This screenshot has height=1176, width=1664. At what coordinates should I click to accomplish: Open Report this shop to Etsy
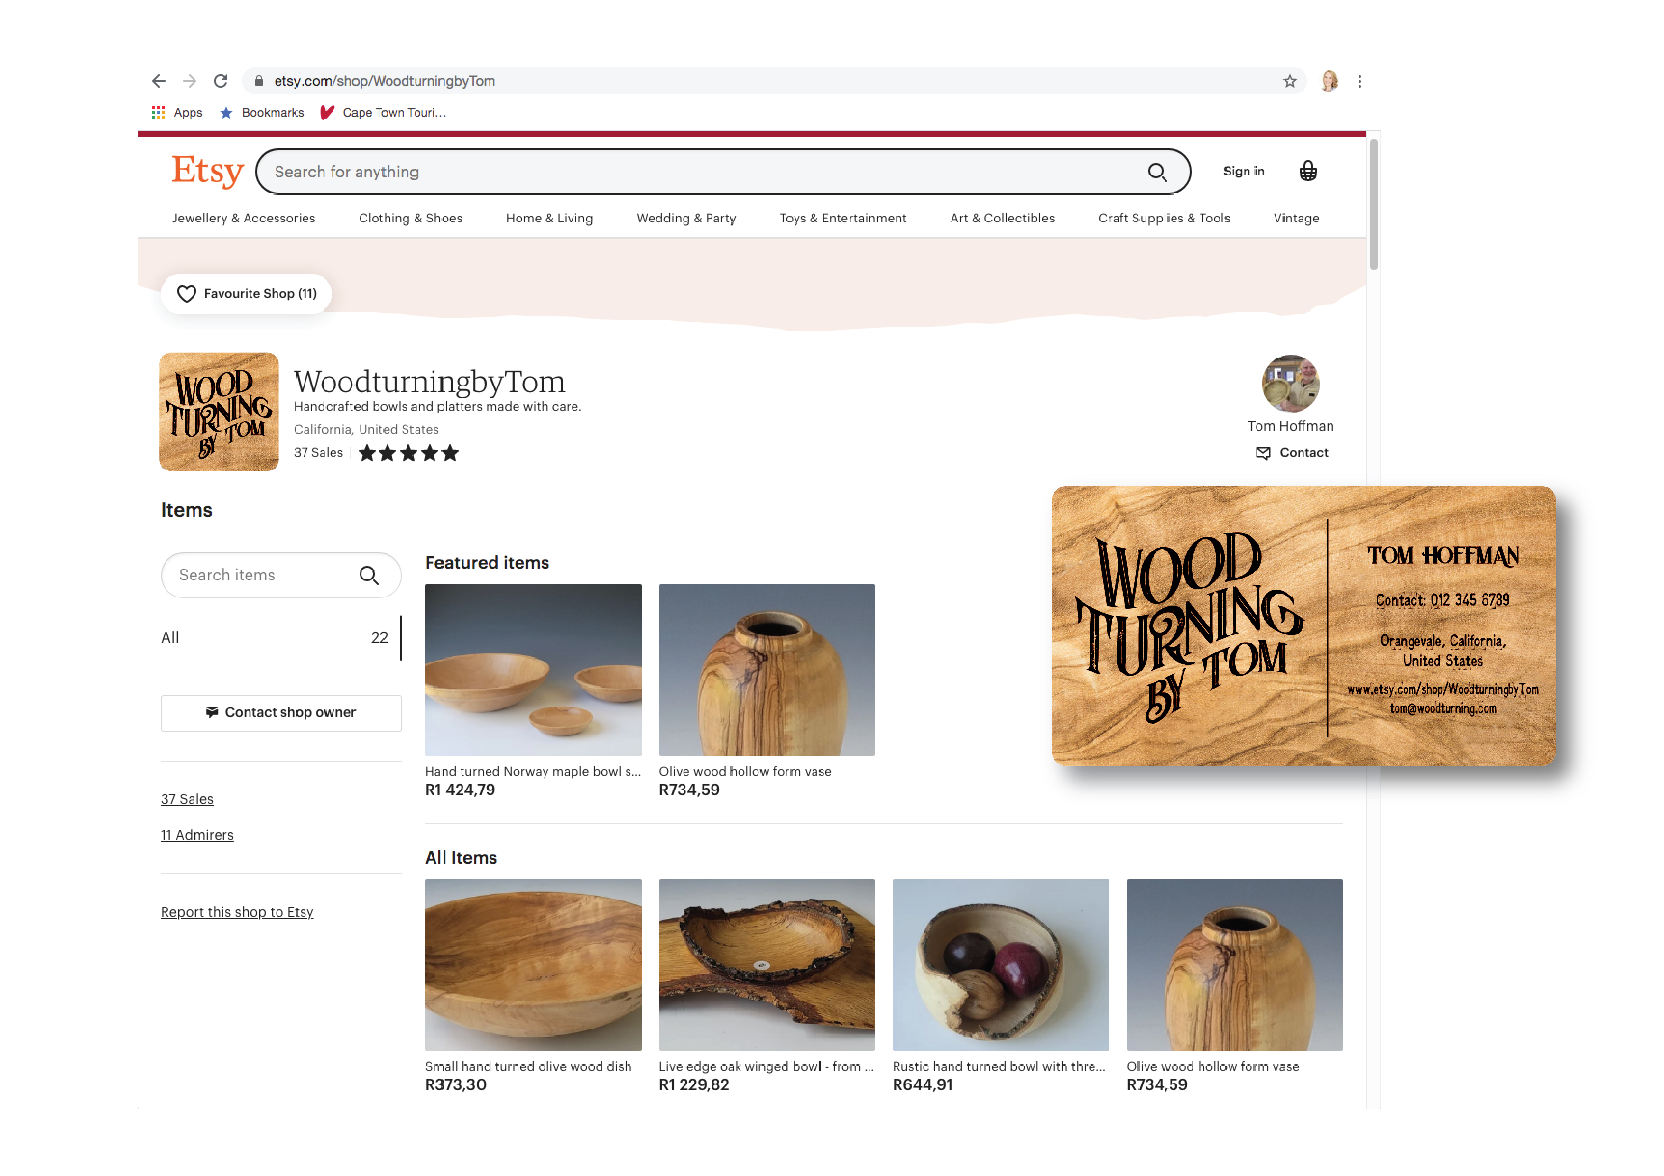pyautogui.click(x=237, y=911)
